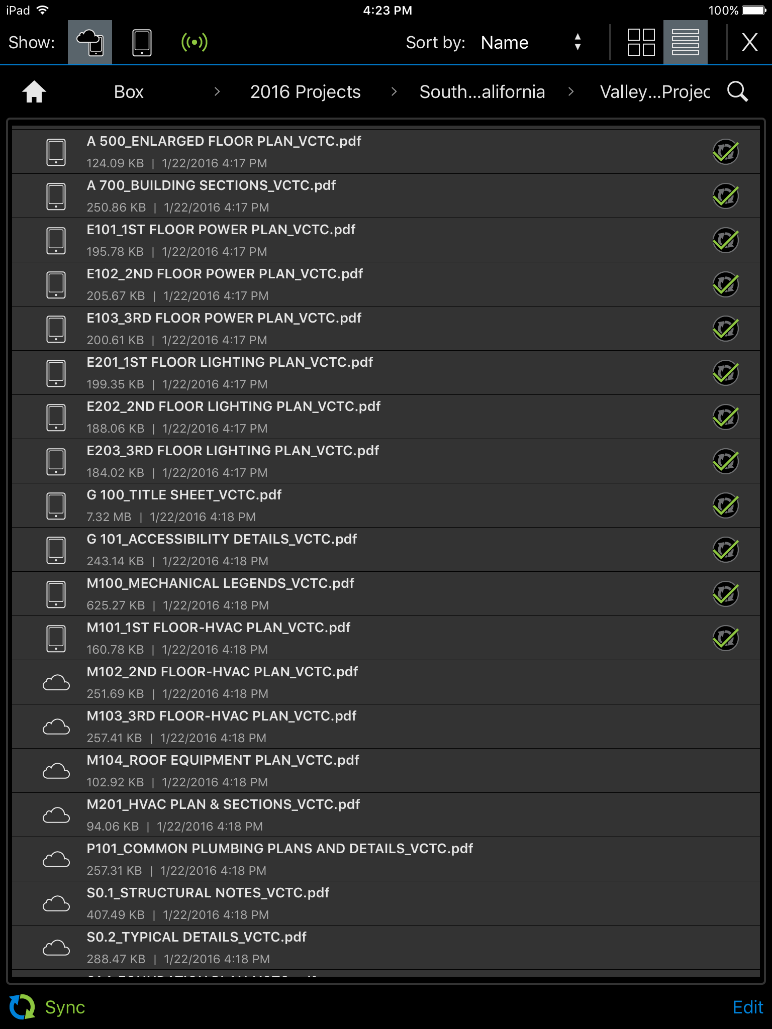Click the sort order up-down arrows
The width and height of the screenshot is (772, 1029).
pyautogui.click(x=577, y=43)
